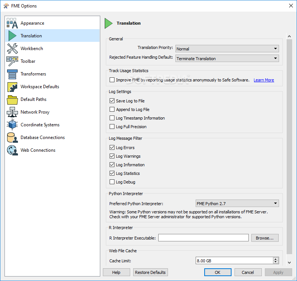The width and height of the screenshot is (297, 281).
Task: Uncheck Log Warnings
Action: (112, 156)
